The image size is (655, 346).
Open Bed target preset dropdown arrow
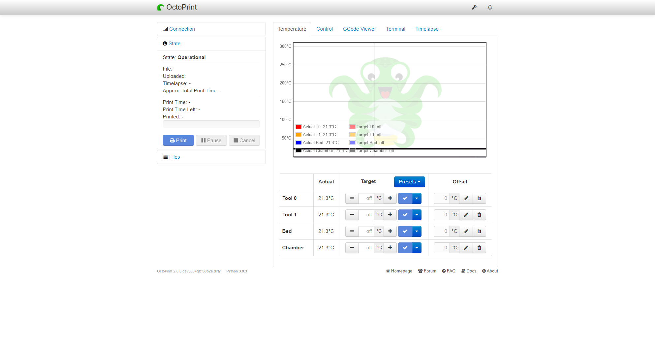(x=417, y=231)
